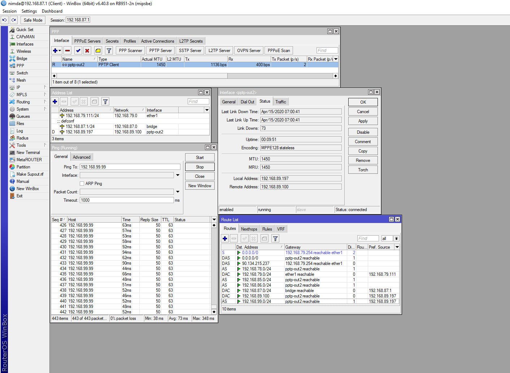
Task: Open the Interface dropdown in Ping window
Action: point(178,175)
